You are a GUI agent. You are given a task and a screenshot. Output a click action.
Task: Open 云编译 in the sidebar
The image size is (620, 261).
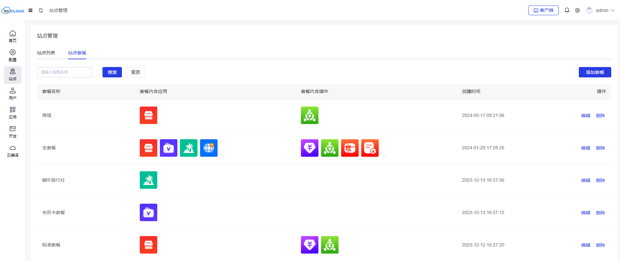click(13, 151)
